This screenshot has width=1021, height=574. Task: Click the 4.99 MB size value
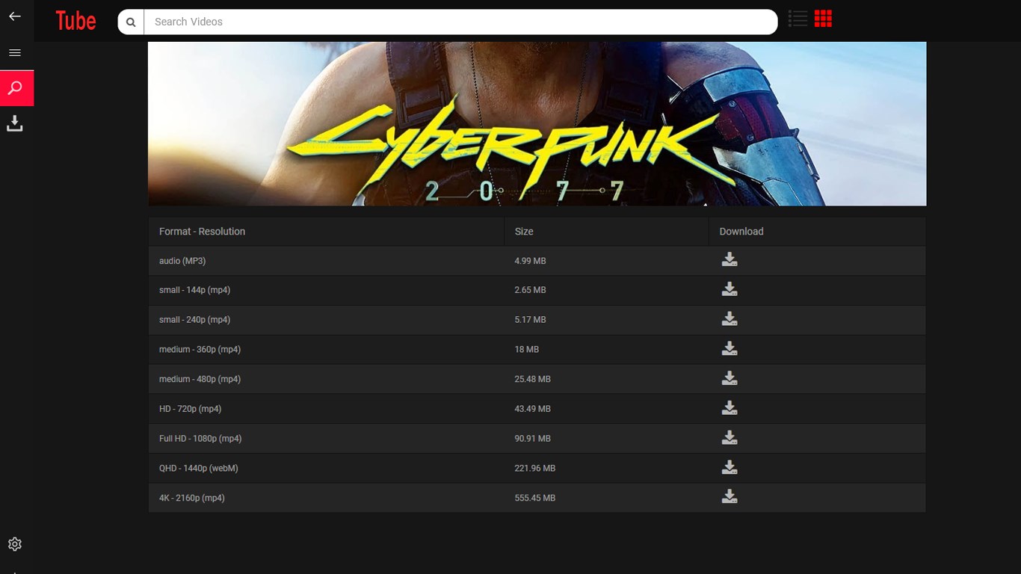[x=530, y=261]
